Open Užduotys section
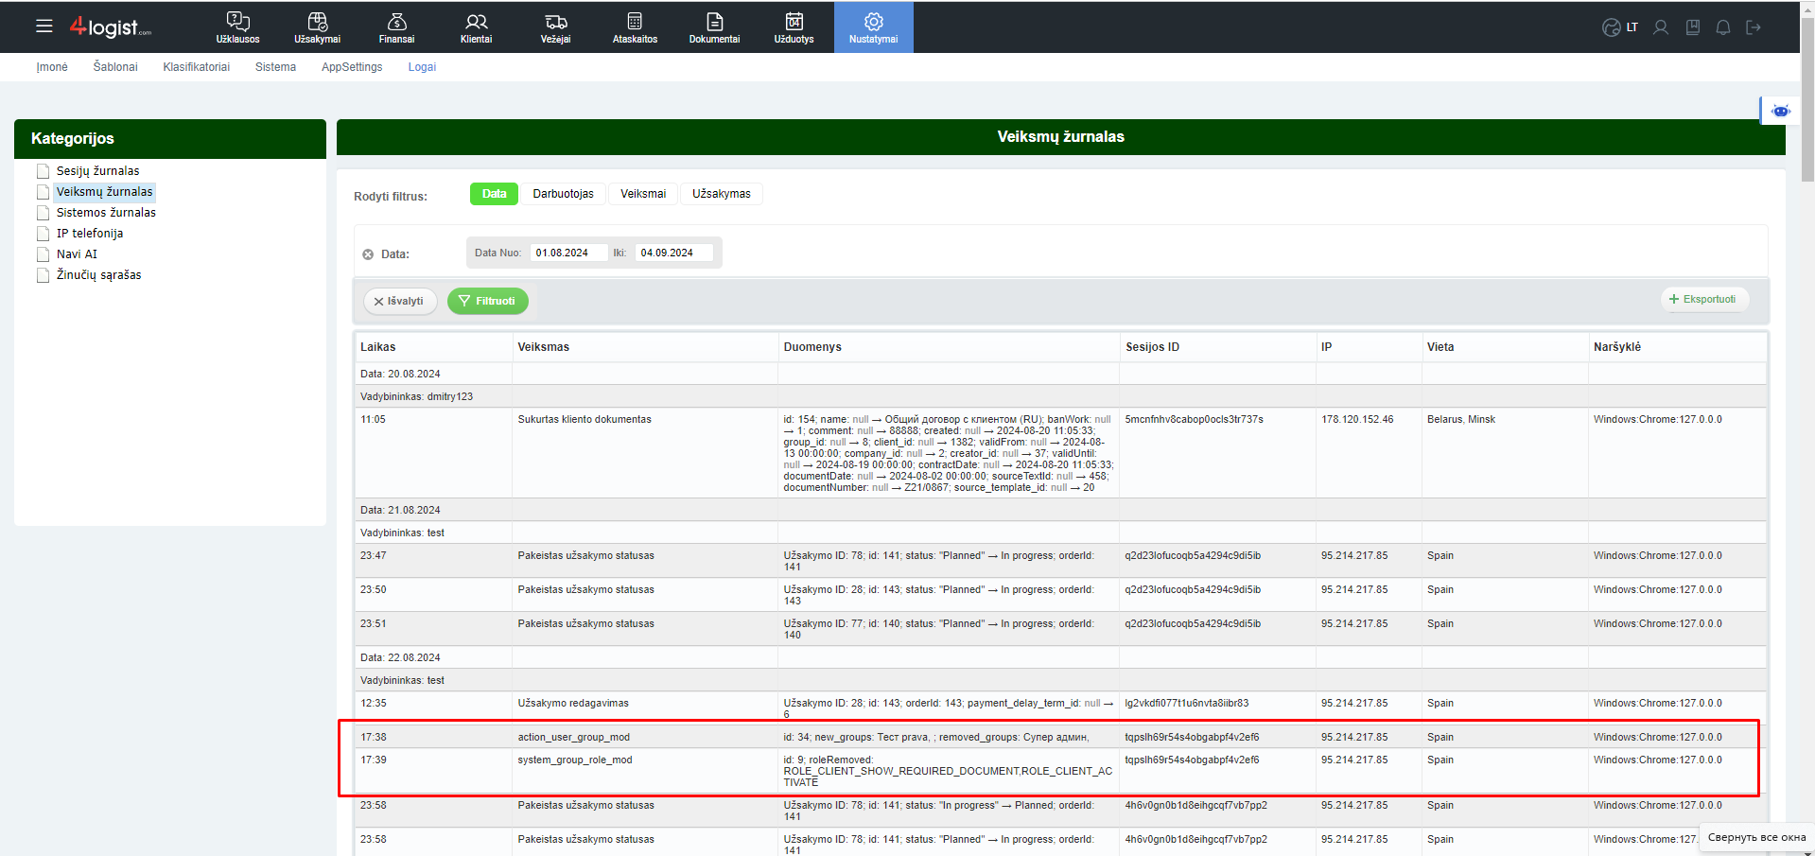Viewport: 1815px width, 856px height. (x=794, y=26)
